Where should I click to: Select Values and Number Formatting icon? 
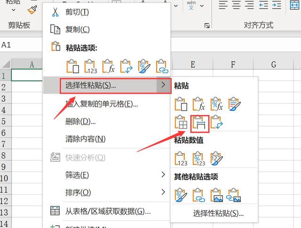tap(198, 158)
